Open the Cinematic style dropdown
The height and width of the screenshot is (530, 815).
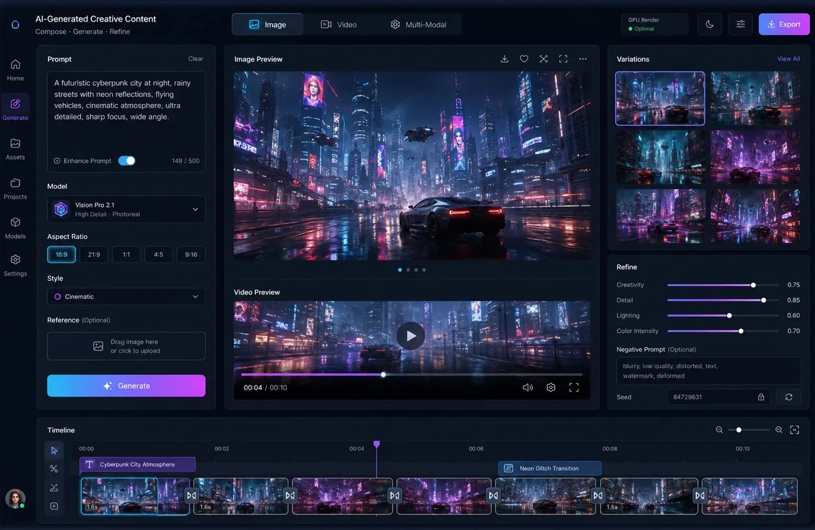pos(126,297)
